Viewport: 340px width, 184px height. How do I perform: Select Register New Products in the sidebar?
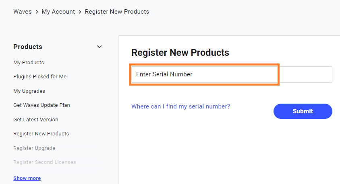(x=41, y=133)
